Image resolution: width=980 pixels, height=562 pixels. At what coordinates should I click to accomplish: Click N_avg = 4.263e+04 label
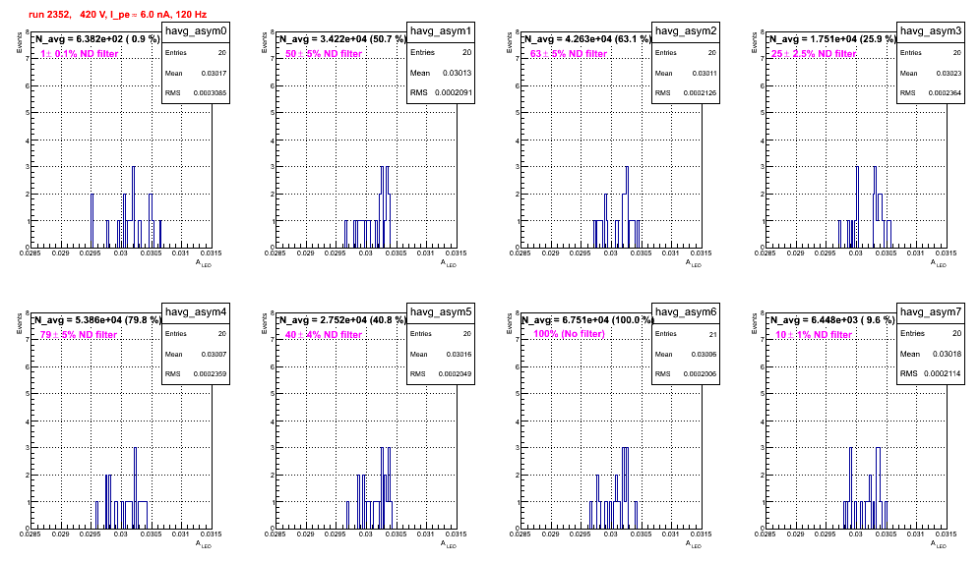coord(587,38)
